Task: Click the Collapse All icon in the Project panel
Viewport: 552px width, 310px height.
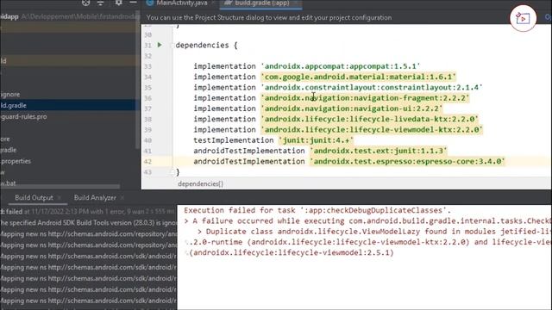Action: coord(100,3)
